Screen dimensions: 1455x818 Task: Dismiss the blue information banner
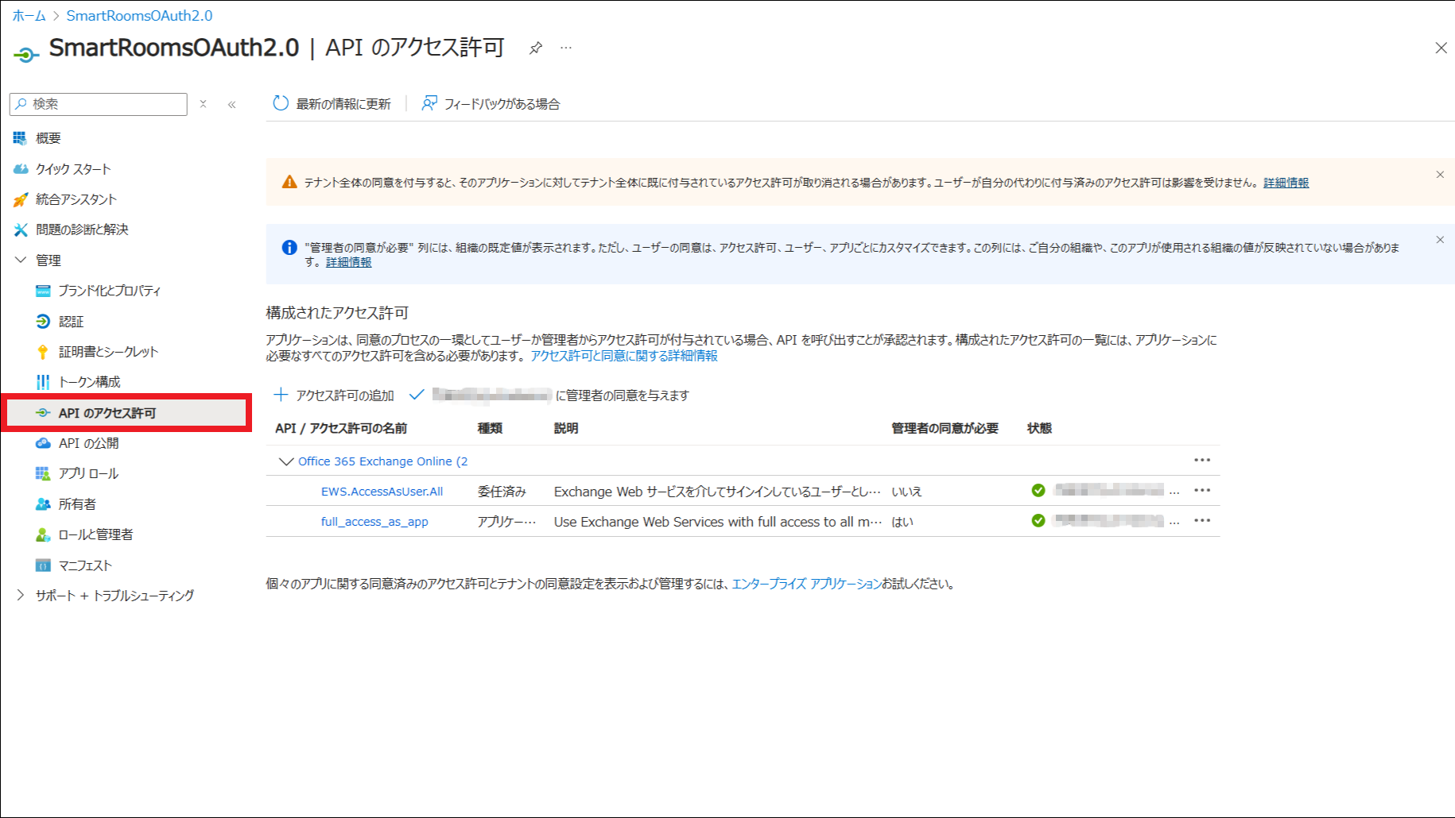click(1440, 240)
